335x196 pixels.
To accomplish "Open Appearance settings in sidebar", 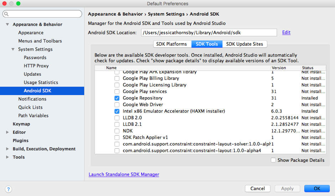I will tap(31, 33).
